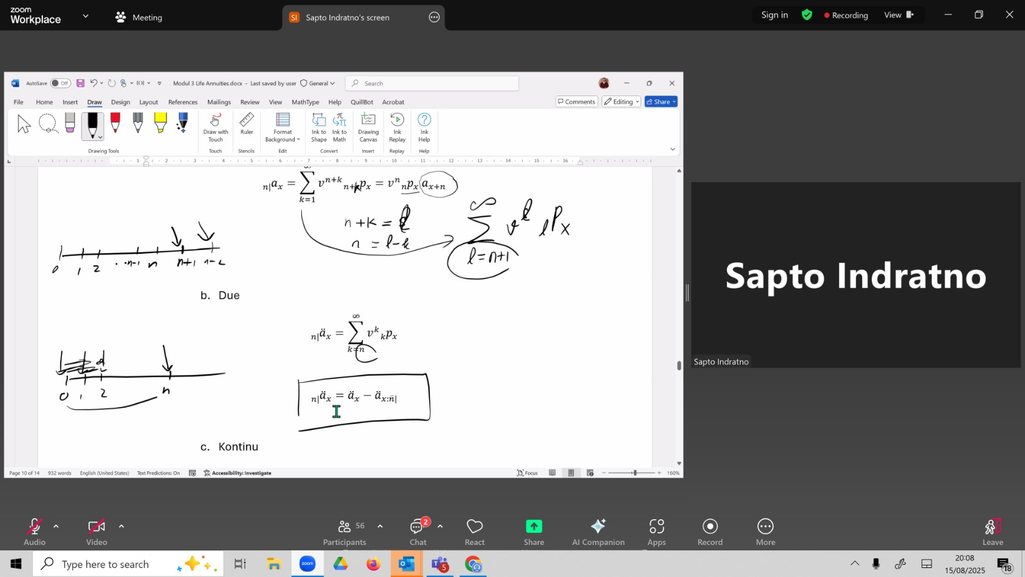Turn on the Video camera
The width and height of the screenshot is (1025, 577).
click(x=97, y=531)
